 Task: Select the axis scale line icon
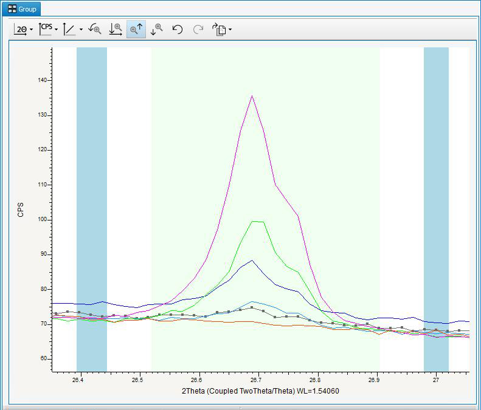70,29
